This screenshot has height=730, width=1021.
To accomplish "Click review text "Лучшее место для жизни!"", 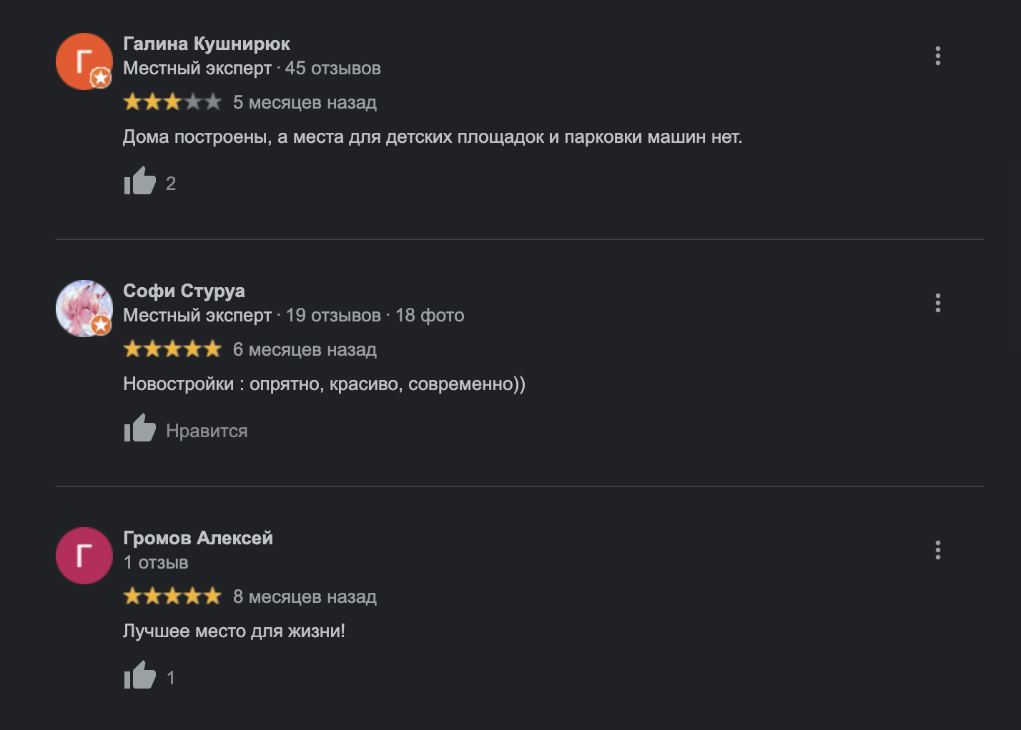I will pyautogui.click(x=234, y=631).
